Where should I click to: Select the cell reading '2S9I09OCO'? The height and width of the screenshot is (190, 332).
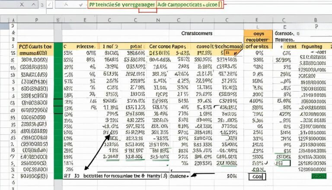34,163
